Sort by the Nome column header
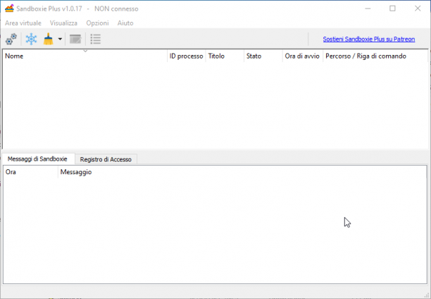This screenshot has height=299, width=431. tap(85, 56)
